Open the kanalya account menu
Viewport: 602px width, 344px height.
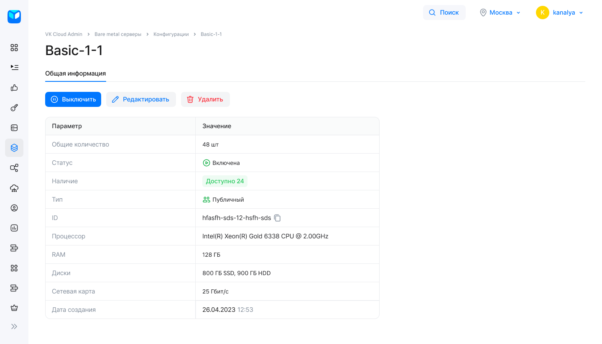point(560,13)
